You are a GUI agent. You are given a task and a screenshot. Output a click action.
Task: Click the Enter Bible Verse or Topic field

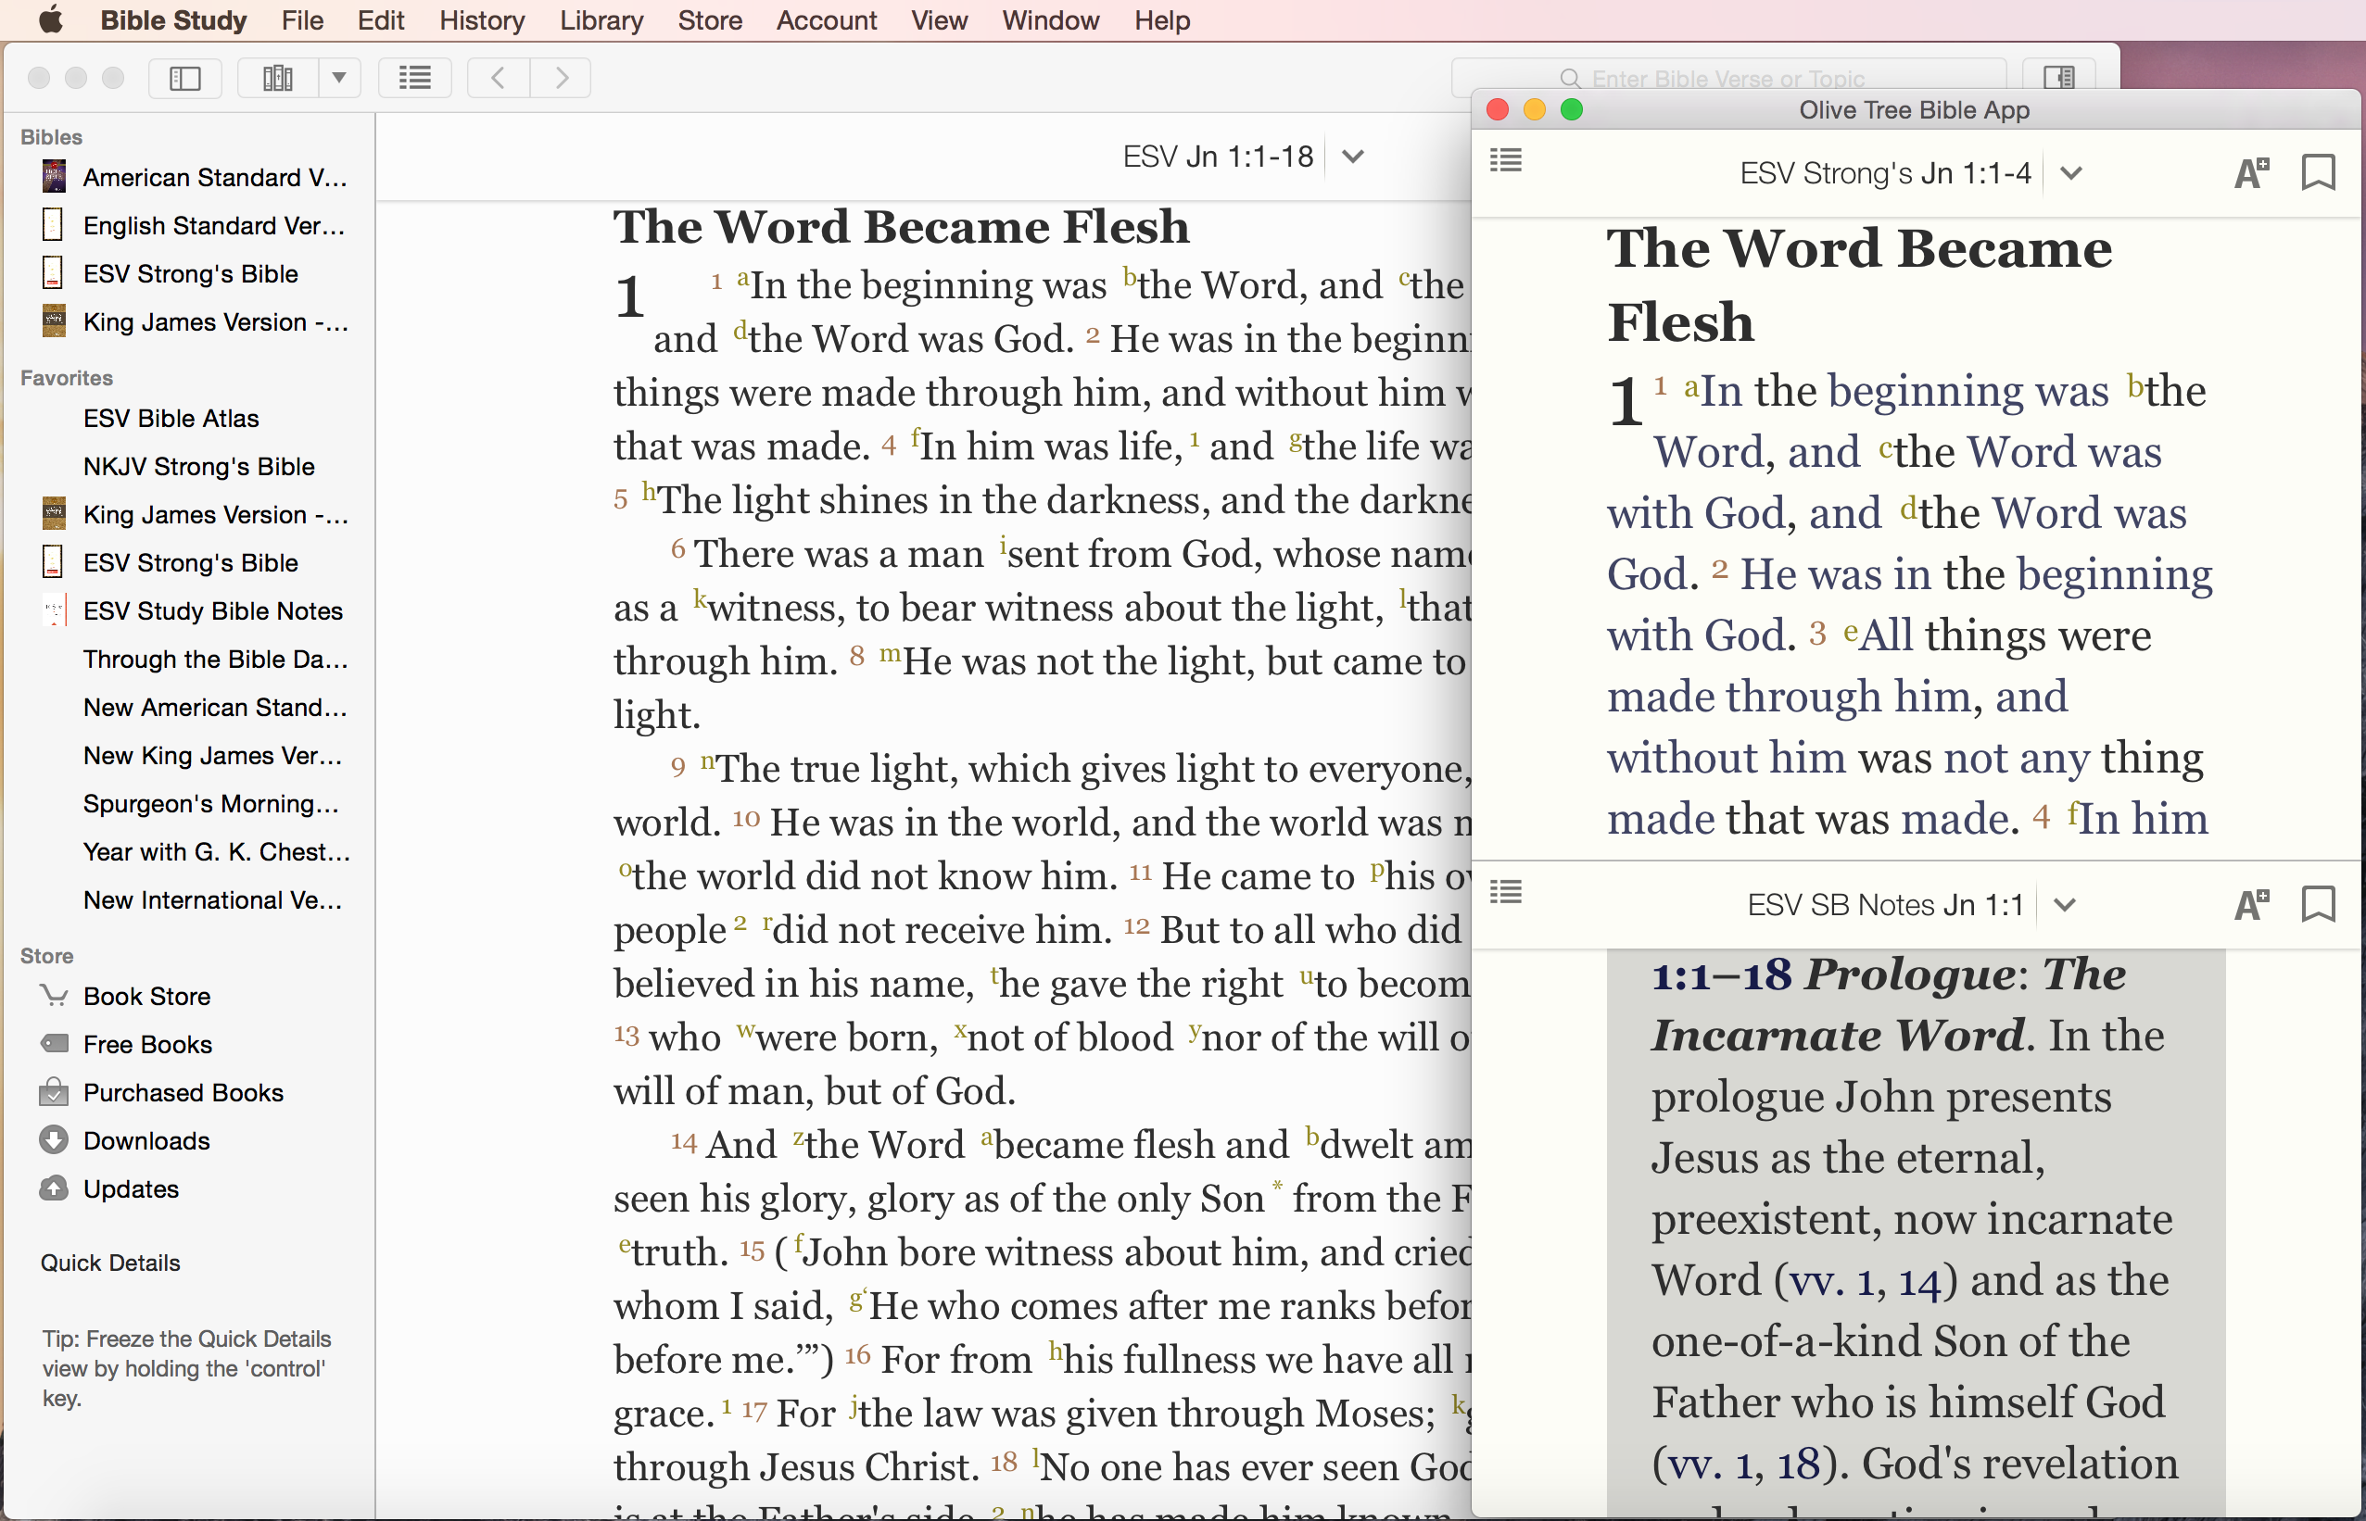click(1727, 78)
